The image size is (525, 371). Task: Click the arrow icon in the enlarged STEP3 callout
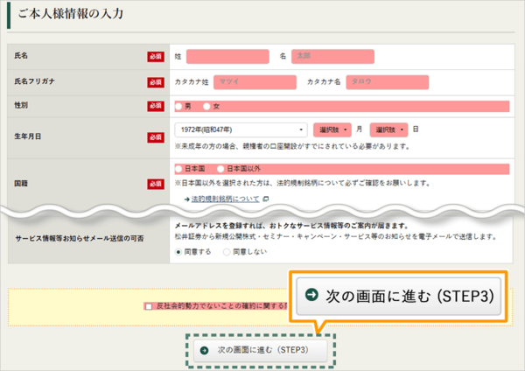click(x=311, y=296)
